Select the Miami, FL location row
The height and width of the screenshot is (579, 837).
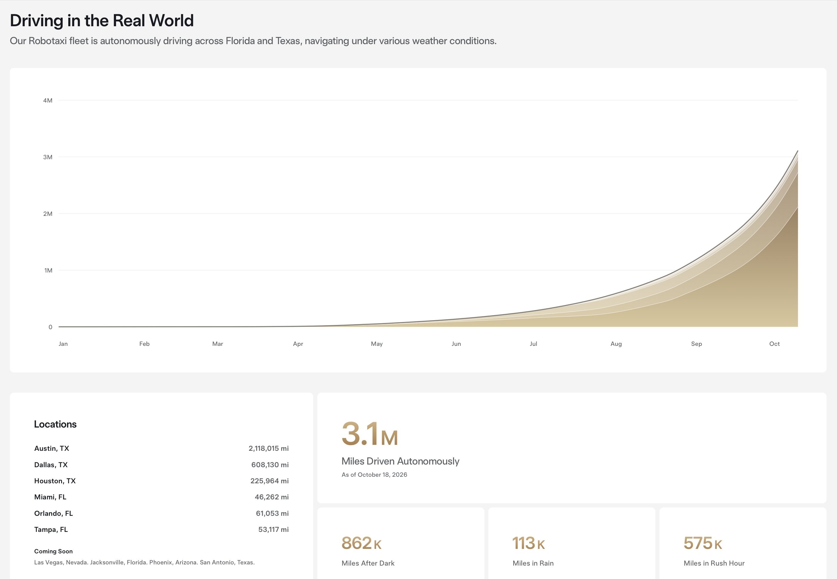pos(161,497)
